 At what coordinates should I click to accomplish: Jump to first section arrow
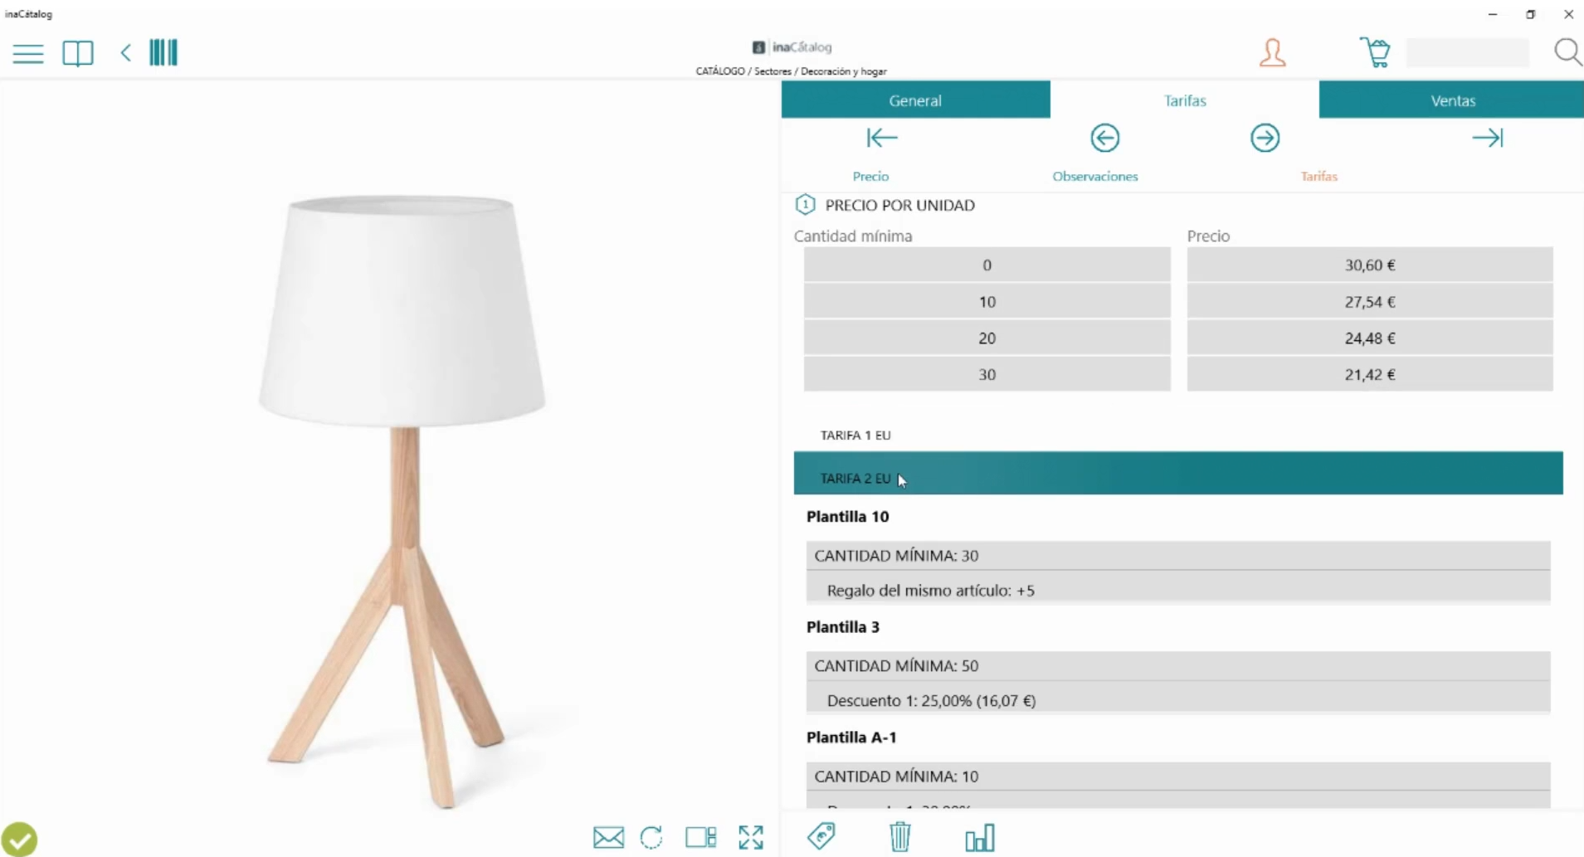click(882, 138)
